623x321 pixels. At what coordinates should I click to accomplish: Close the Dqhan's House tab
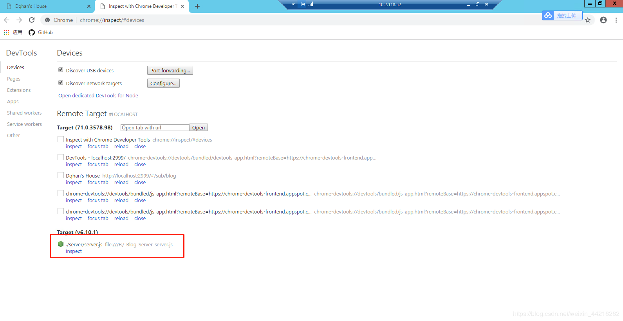(x=89, y=6)
